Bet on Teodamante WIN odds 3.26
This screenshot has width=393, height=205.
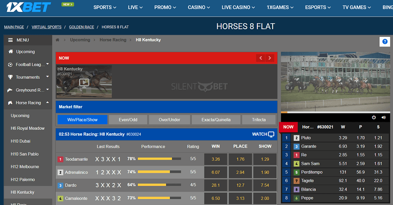pyautogui.click(x=216, y=159)
